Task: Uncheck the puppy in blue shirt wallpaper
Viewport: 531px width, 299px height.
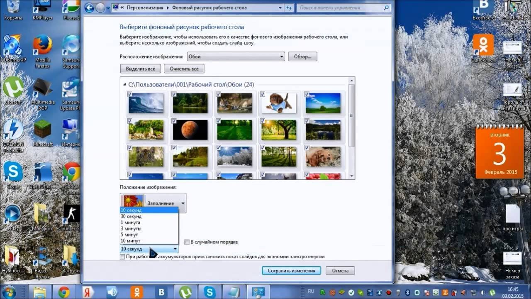Action: tap(263, 94)
